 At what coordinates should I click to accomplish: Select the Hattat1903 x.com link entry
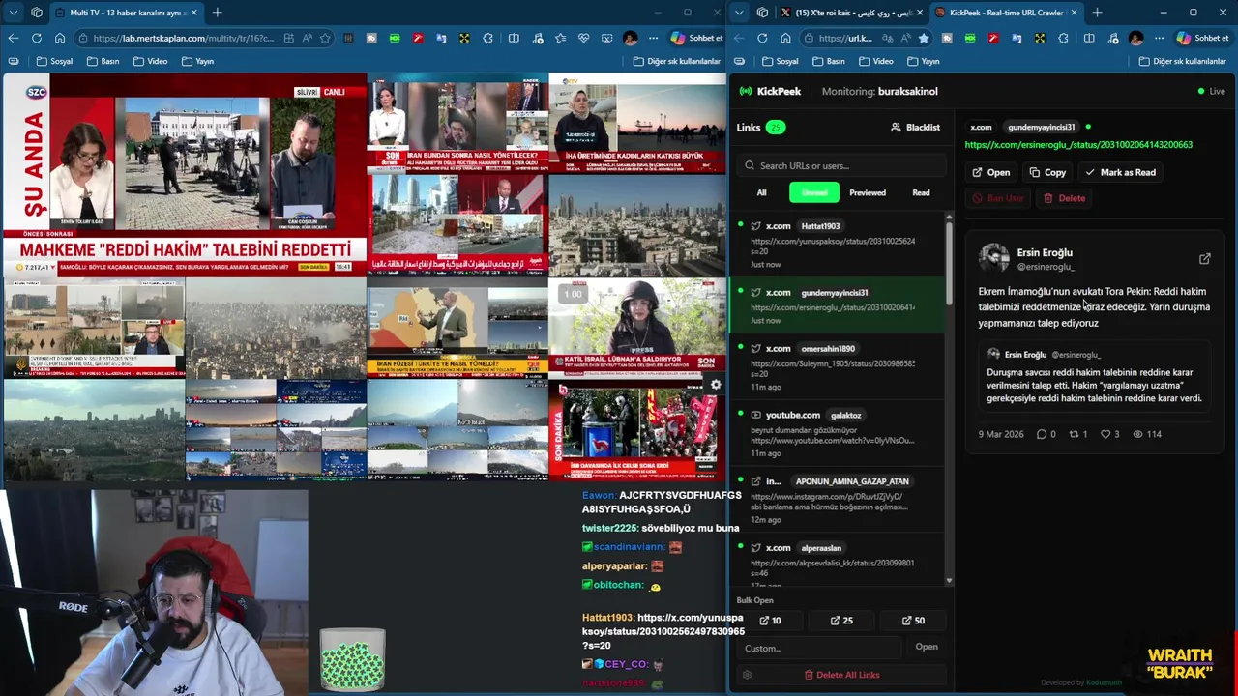coord(838,246)
